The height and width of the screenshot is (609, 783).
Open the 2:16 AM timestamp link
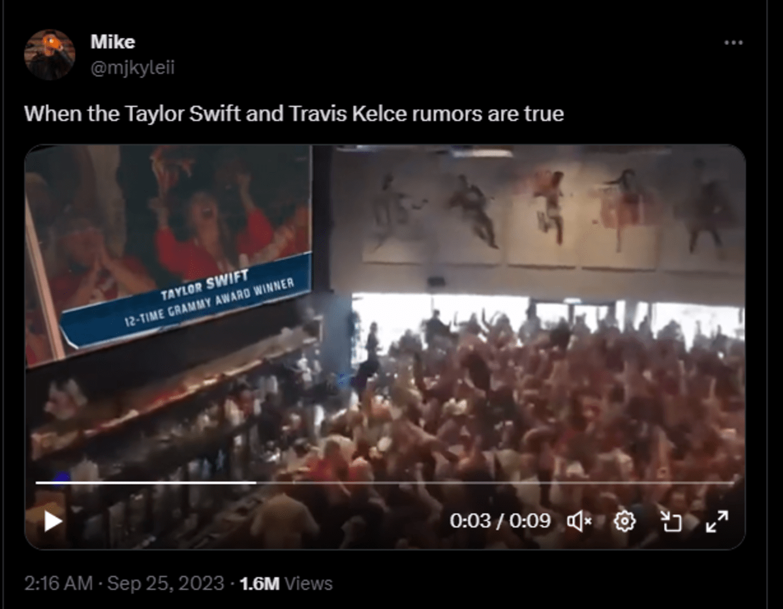tap(58, 583)
